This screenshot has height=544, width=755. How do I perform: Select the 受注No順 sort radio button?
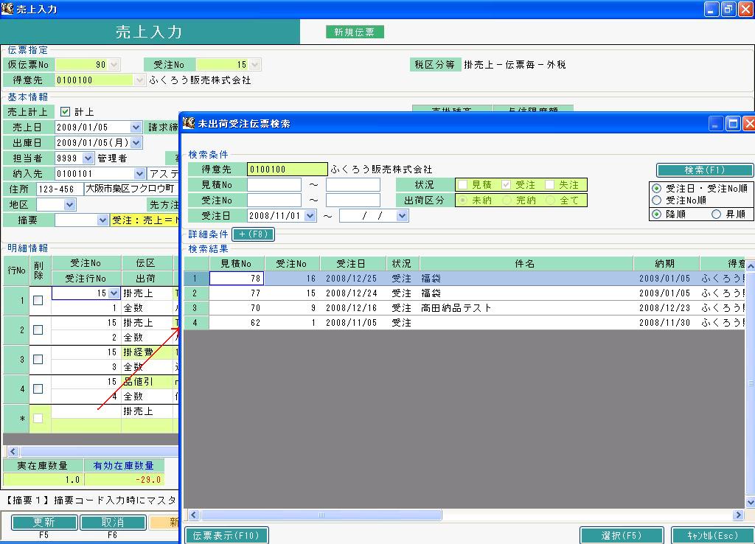point(656,200)
